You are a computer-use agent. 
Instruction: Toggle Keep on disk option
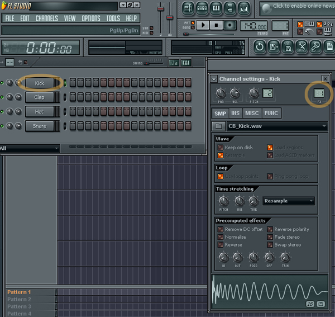point(221,148)
